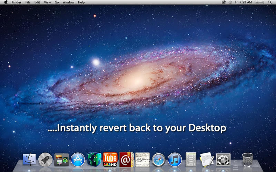Click the clock showing Fri 7:59 AM
The height and width of the screenshot is (172, 276).
click(243, 2)
